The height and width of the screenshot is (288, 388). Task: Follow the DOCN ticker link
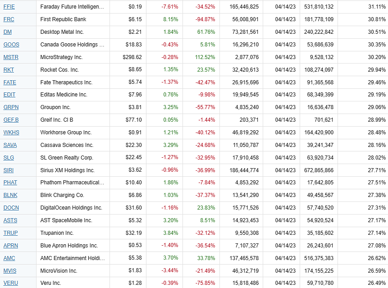pyautogui.click(x=11, y=208)
